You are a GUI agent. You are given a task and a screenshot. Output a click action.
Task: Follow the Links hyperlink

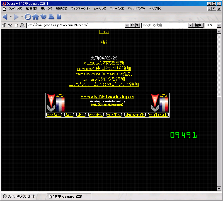[104, 32]
